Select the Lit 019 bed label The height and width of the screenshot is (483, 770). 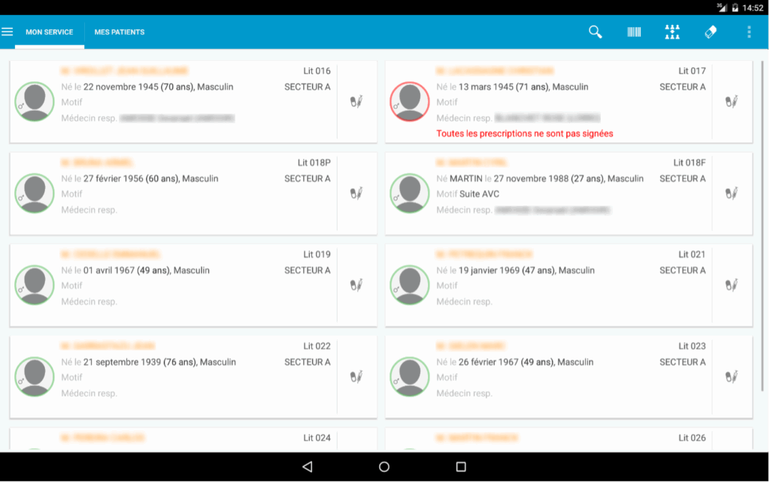pos(317,254)
